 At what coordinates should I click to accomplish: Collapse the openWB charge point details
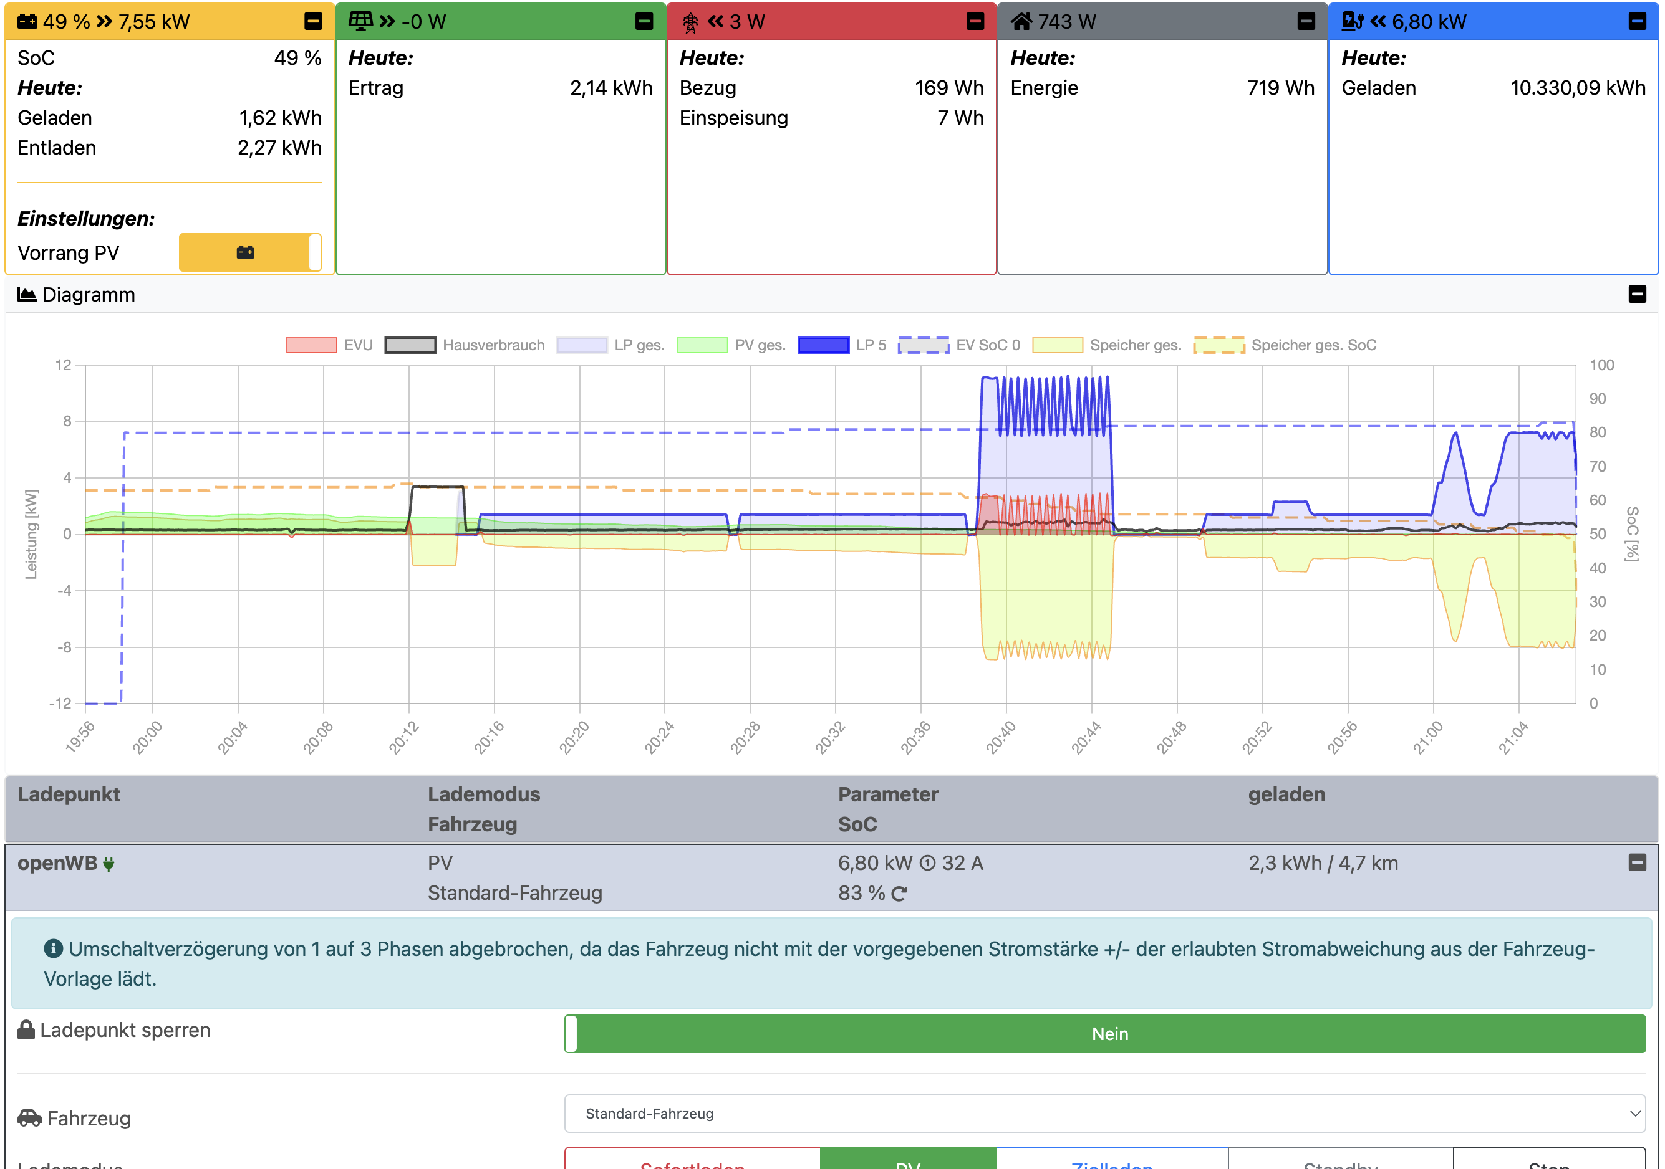tap(1637, 862)
